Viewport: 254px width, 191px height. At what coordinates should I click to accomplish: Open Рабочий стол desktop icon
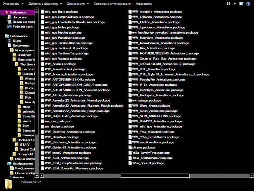tap(9, 27)
